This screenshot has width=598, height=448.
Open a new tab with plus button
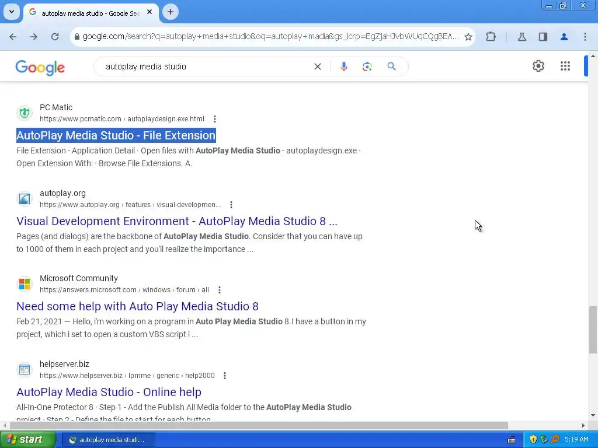(171, 12)
